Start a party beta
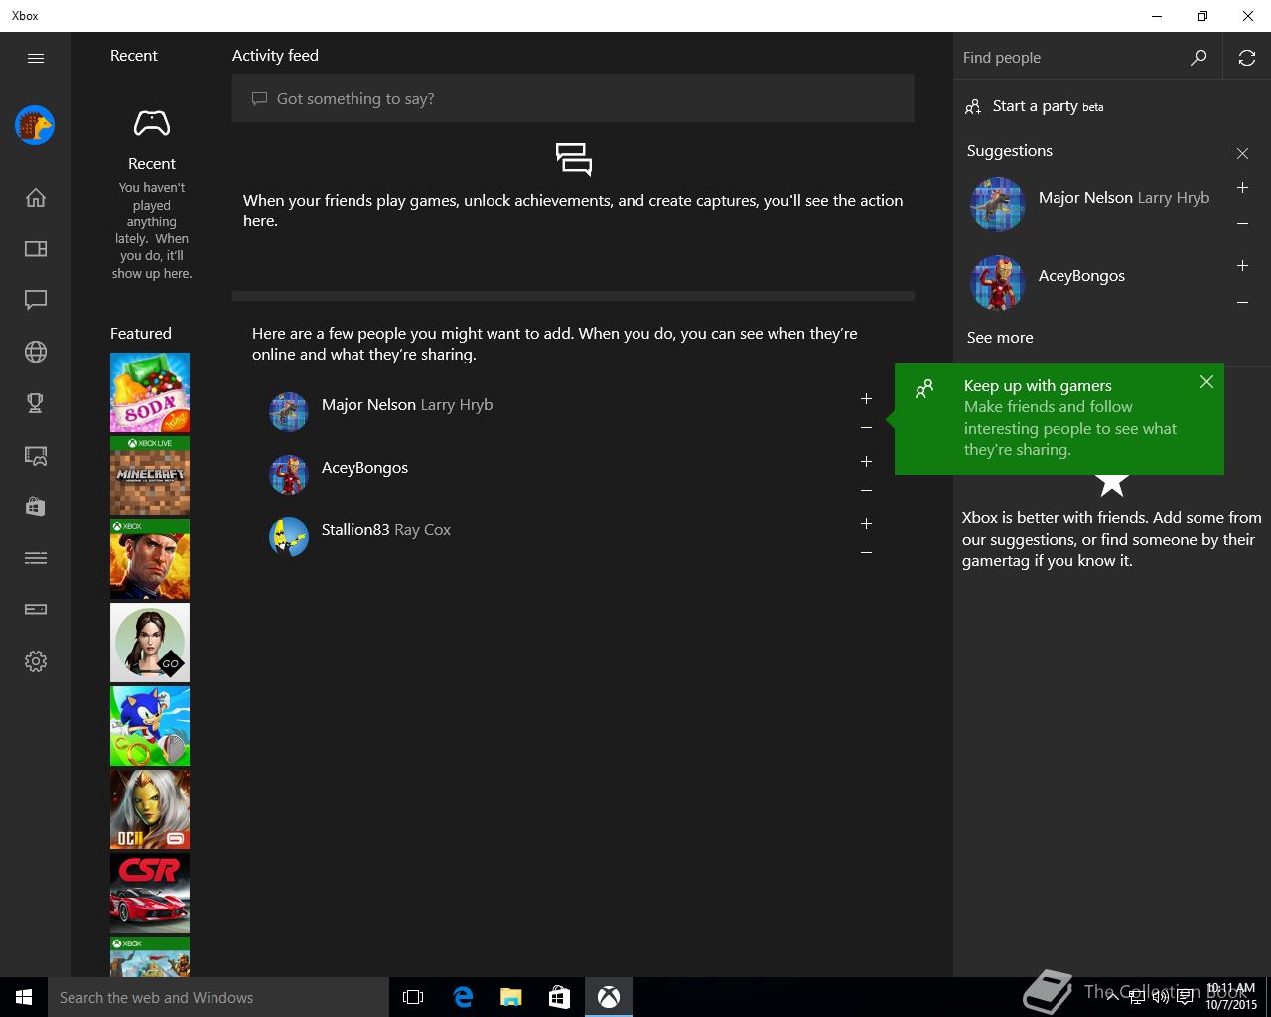Screen dimensions: 1271x1017 (1034, 106)
